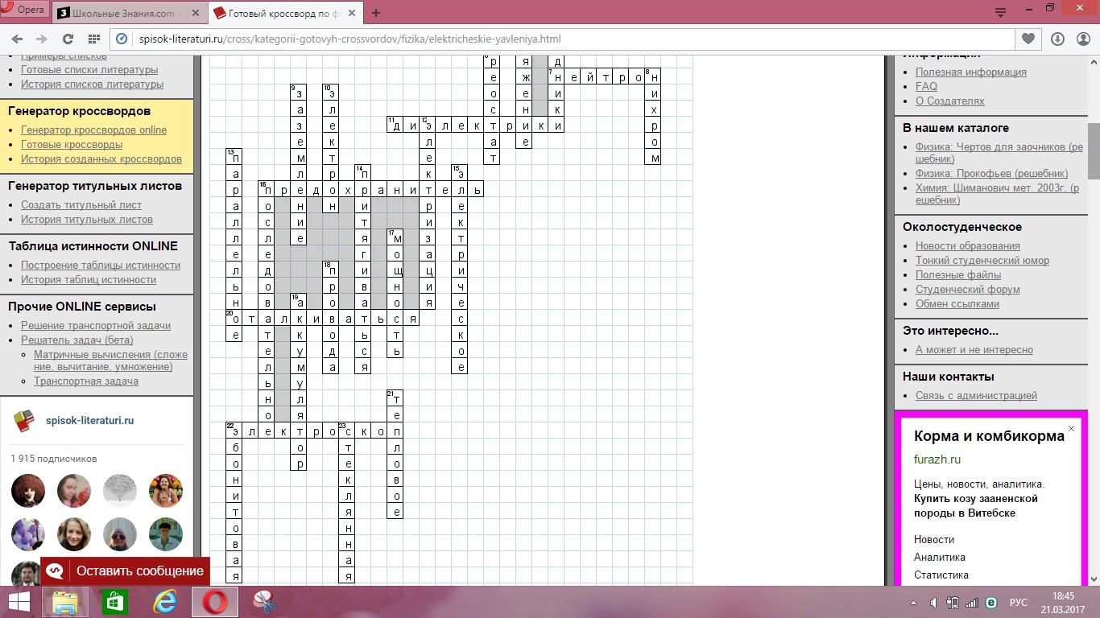Open the circular extension icon beside downloads

coord(1081,39)
